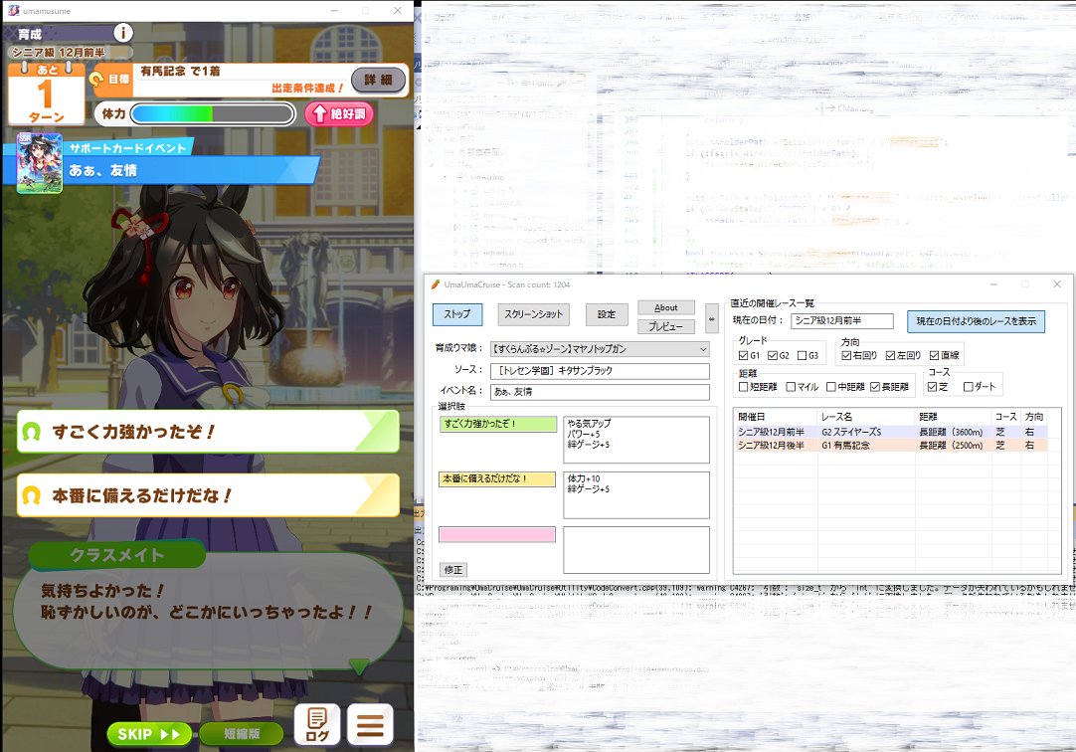Enable the G3 grade checkbox
The width and height of the screenshot is (1076, 752).
coord(800,355)
